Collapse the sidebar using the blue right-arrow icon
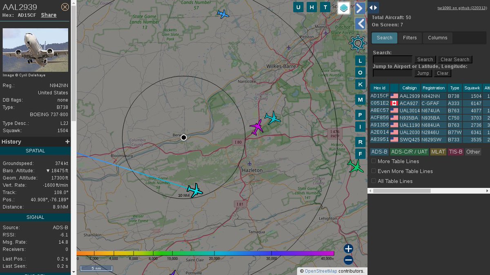Screen dimensions: 490x275 coord(360,8)
